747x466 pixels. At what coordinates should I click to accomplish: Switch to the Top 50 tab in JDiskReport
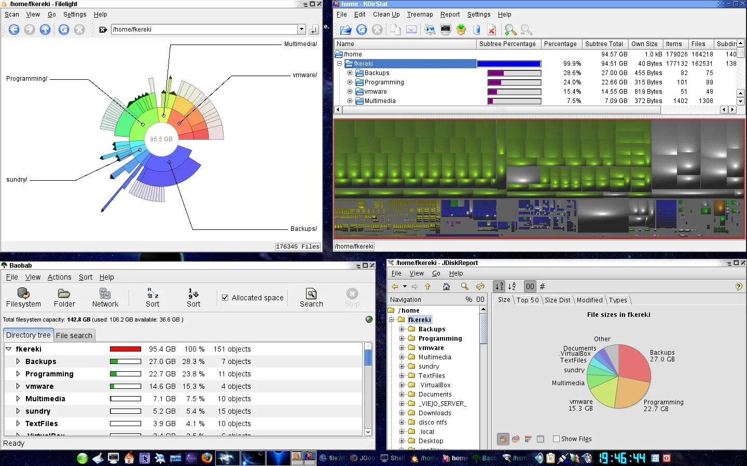pyautogui.click(x=528, y=300)
